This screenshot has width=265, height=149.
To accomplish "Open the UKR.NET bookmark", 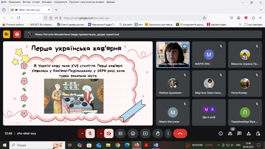I will pyautogui.click(x=40, y=25).
